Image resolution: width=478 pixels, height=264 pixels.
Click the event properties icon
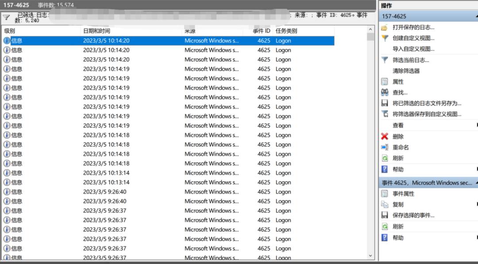tap(384, 194)
